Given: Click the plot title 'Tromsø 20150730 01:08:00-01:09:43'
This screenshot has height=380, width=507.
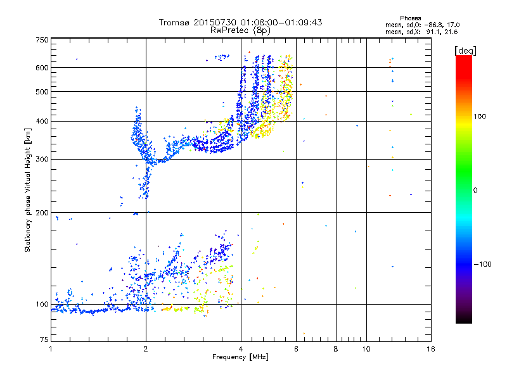Looking at the screenshot, I should pos(240,22).
